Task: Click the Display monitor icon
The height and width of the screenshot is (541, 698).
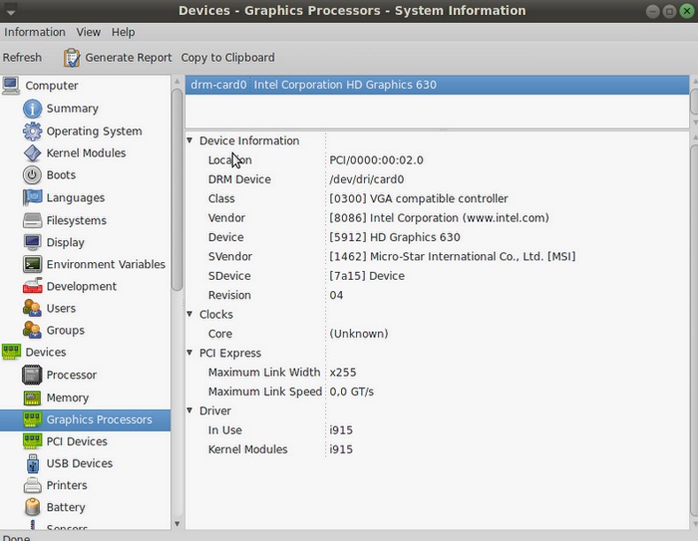Action: [x=33, y=242]
